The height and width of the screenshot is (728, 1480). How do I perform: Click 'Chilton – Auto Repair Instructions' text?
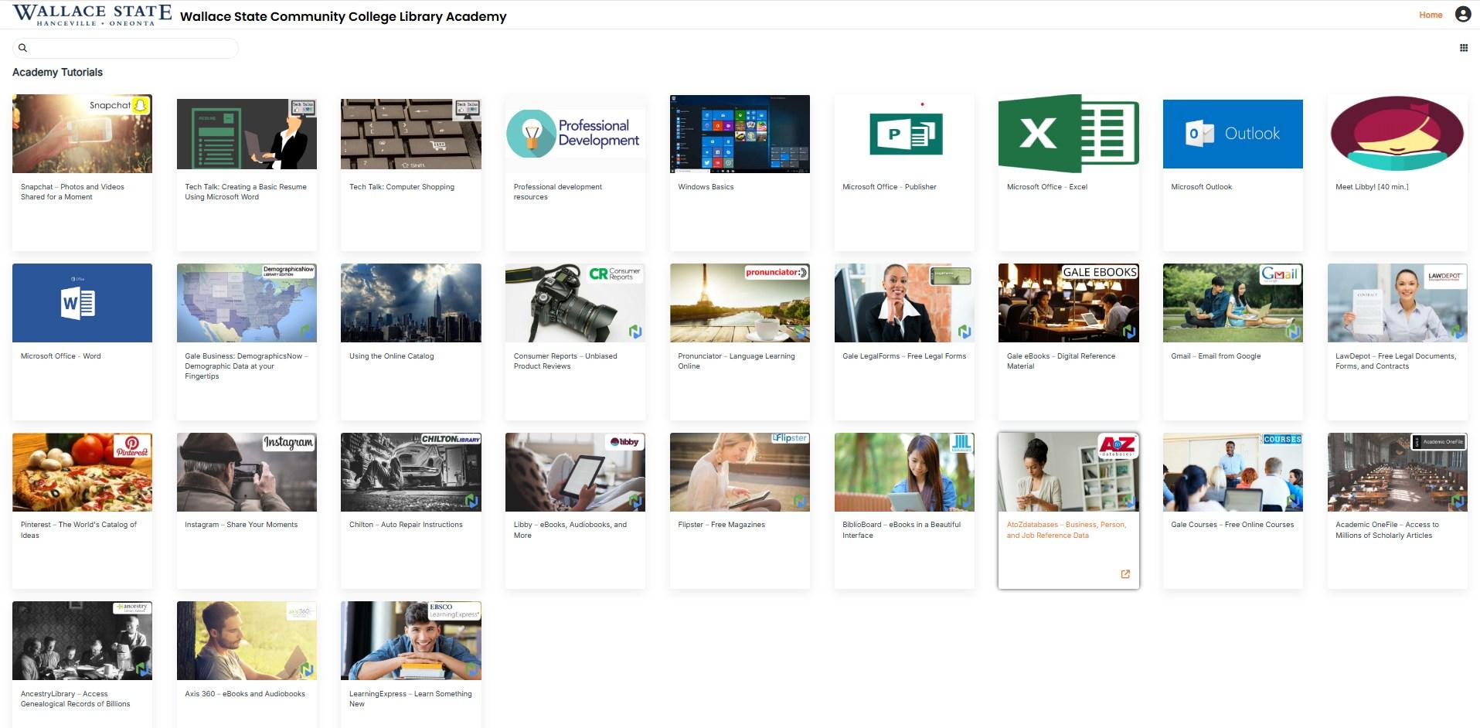pos(406,525)
